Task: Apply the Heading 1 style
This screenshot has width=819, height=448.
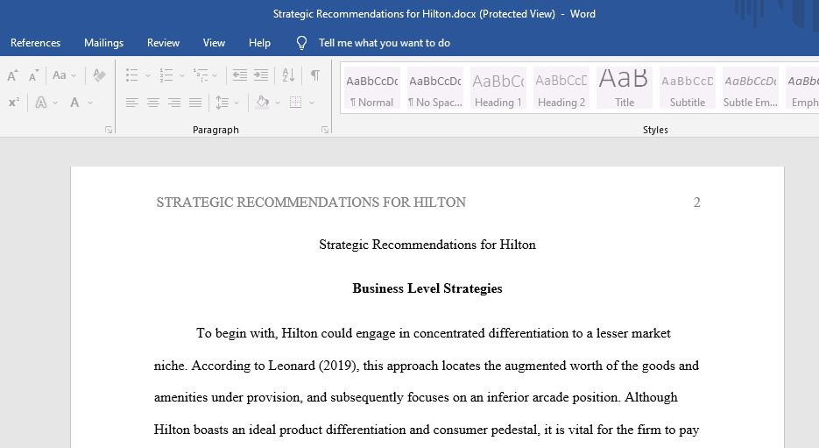Action: coord(498,88)
